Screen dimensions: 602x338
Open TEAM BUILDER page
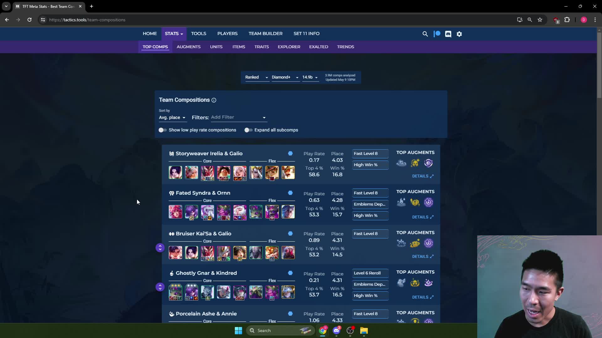pyautogui.click(x=266, y=33)
